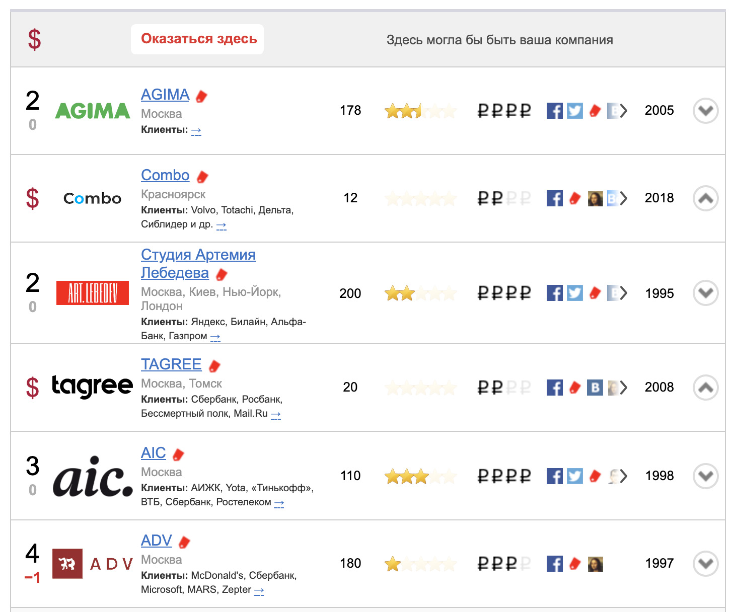Expand AGIMA row details chevron
This screenshot has width=733, height=612.
705,111
